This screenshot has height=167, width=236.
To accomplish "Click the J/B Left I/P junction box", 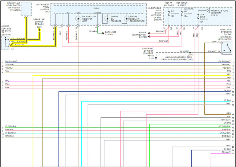I will tap(5, 43).
